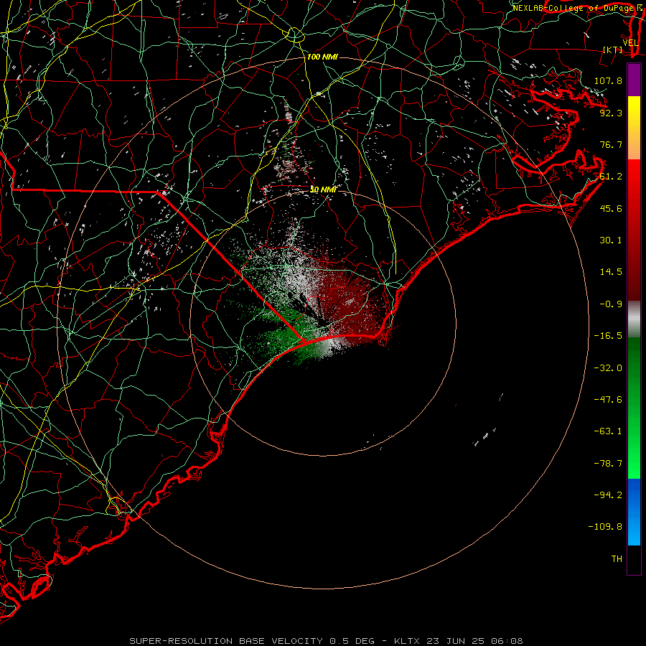The image size is (646, 646).
Task: Select the -109.8 velocity value
Action: (605, 527)
